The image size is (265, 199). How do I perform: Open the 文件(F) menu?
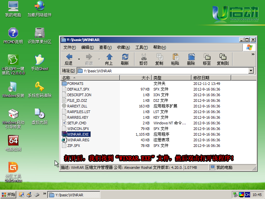[x=70, y=47]
